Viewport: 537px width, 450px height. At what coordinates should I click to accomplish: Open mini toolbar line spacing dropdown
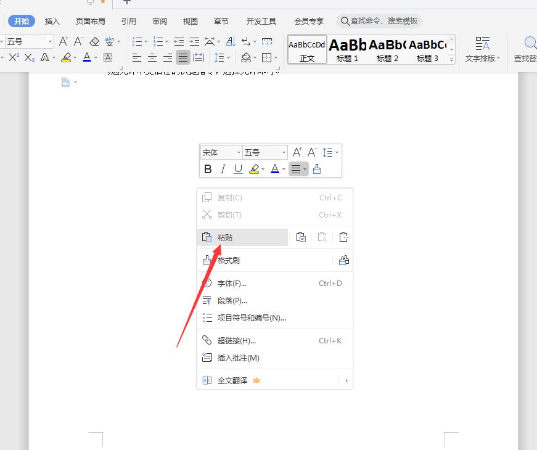coord(337,153)
